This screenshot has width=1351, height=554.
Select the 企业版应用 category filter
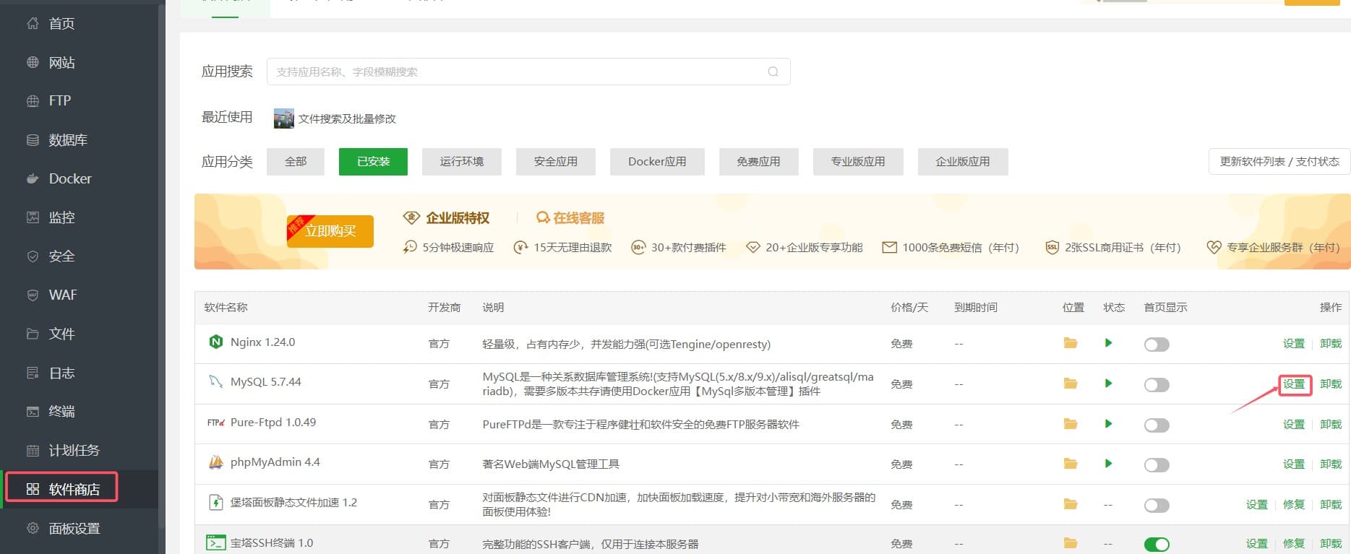pyautogui.click(x=963, y=162)
